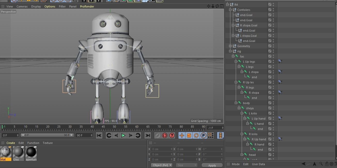Select the R stopa.Goal null object
This screenshot has width=337, height=168.
pos(248,25)
